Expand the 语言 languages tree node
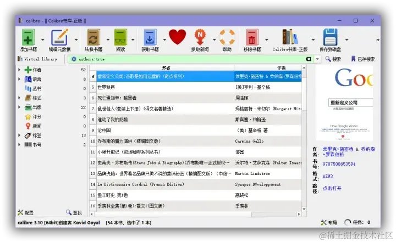The width and height of the screenshot is (396, 243). [x=19, y=79]
